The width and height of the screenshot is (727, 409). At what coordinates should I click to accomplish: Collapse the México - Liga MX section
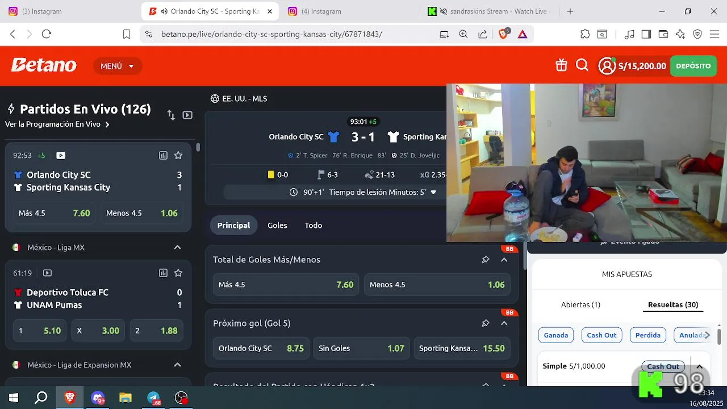(x=177, y=247)
